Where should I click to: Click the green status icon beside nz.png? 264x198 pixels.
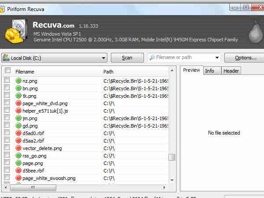point(18,81)
